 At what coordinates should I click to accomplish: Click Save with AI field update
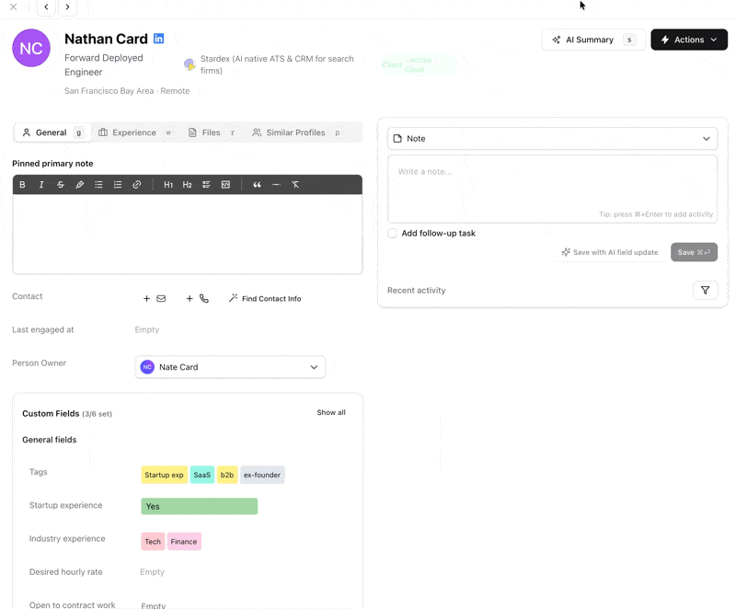pyautogui.click(x=610, y=252)
